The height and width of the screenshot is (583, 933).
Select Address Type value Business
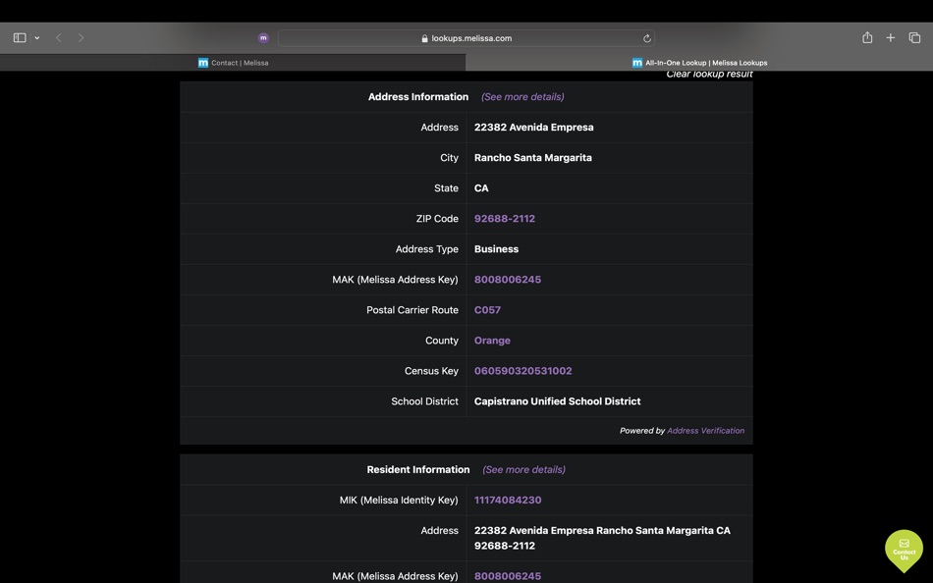[x=496, y=248]
